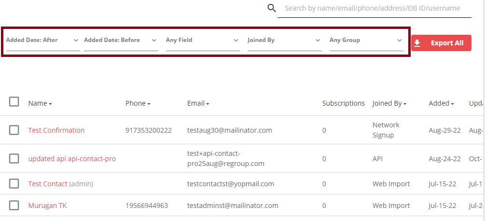
Task: Sort by Joined By column arrow
Action: point(405,104)
